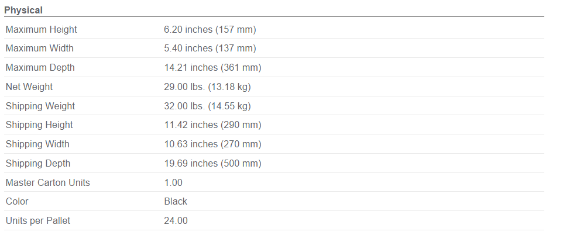The height and width of the screenshot is (235, 563).
Task: Click the Color value Black
Action: pos(176,202)
